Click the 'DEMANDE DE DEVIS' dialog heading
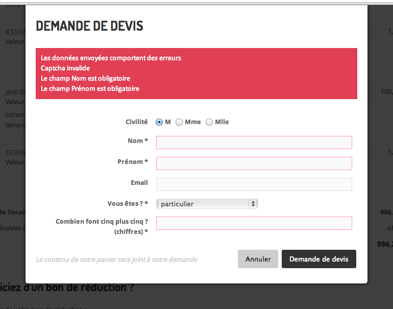The image size is (393, 309). (x=89, y=26)
